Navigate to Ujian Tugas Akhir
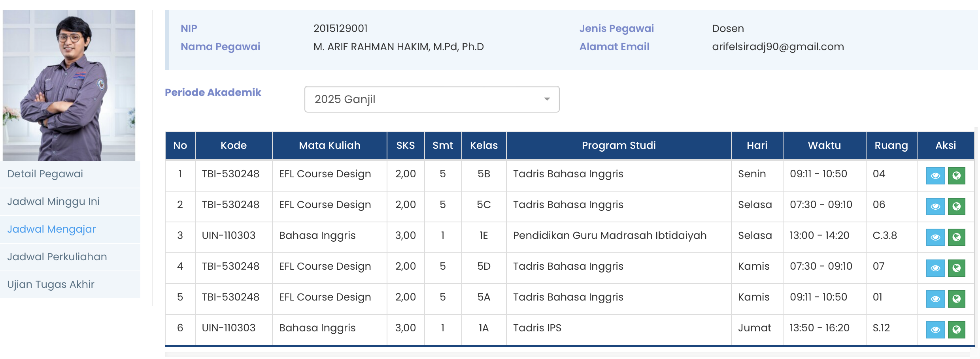 click(x=51, y=284)
